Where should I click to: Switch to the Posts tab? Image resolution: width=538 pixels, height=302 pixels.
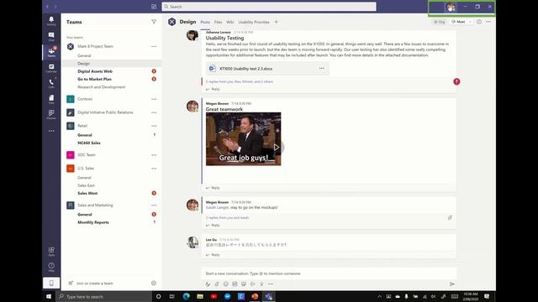205,23
